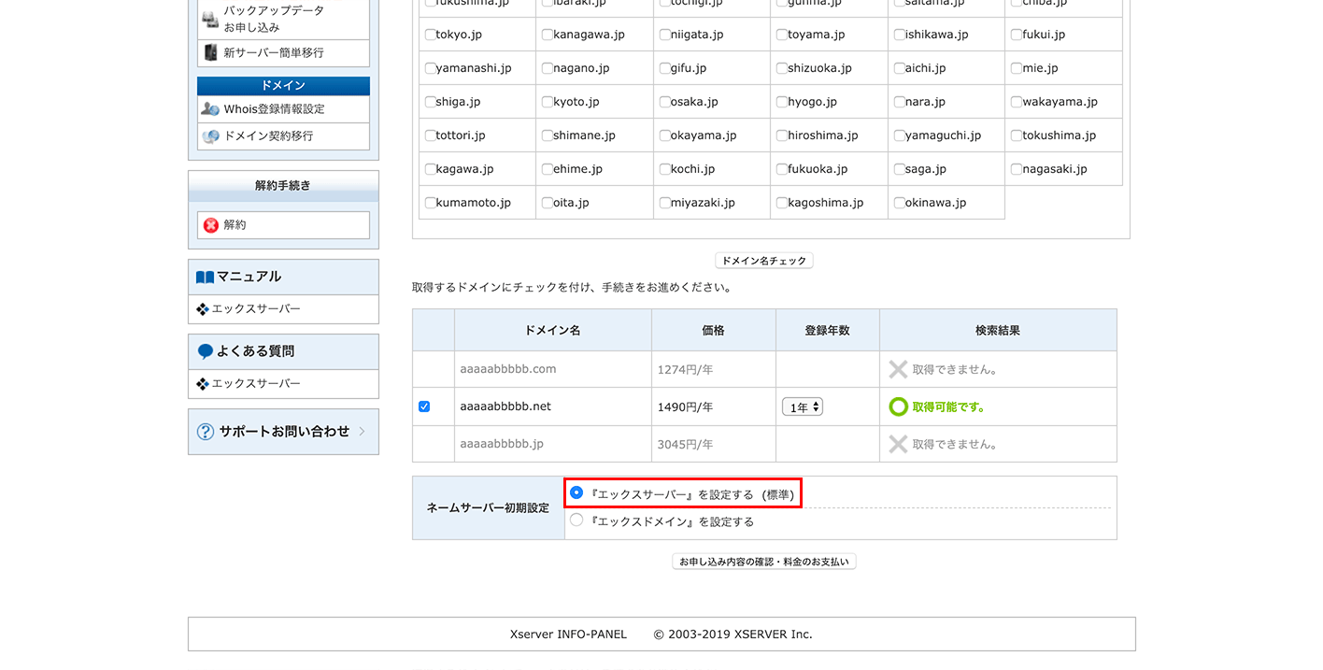Select the hiroshima.jp checkbox
The width and height of the screenshot is (1323, 670).
(x=781, y=135)
